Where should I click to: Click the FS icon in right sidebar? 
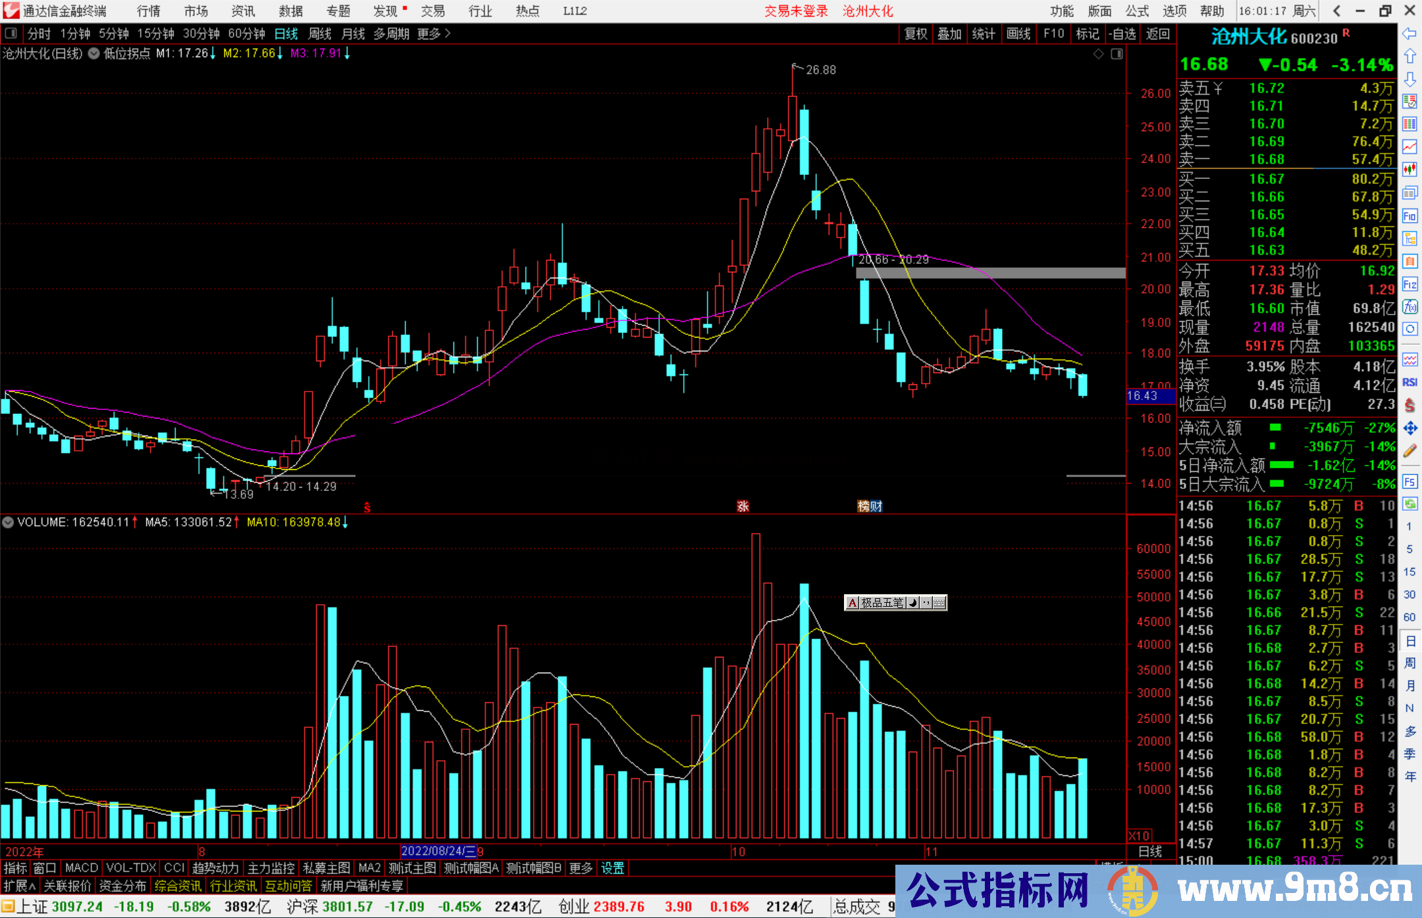1409,482
